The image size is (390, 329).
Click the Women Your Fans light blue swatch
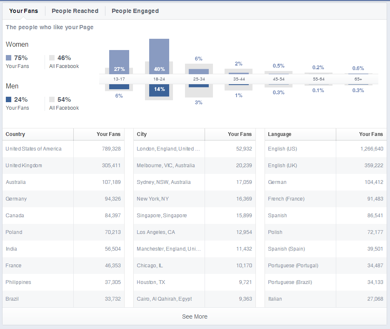coord(8,58)
